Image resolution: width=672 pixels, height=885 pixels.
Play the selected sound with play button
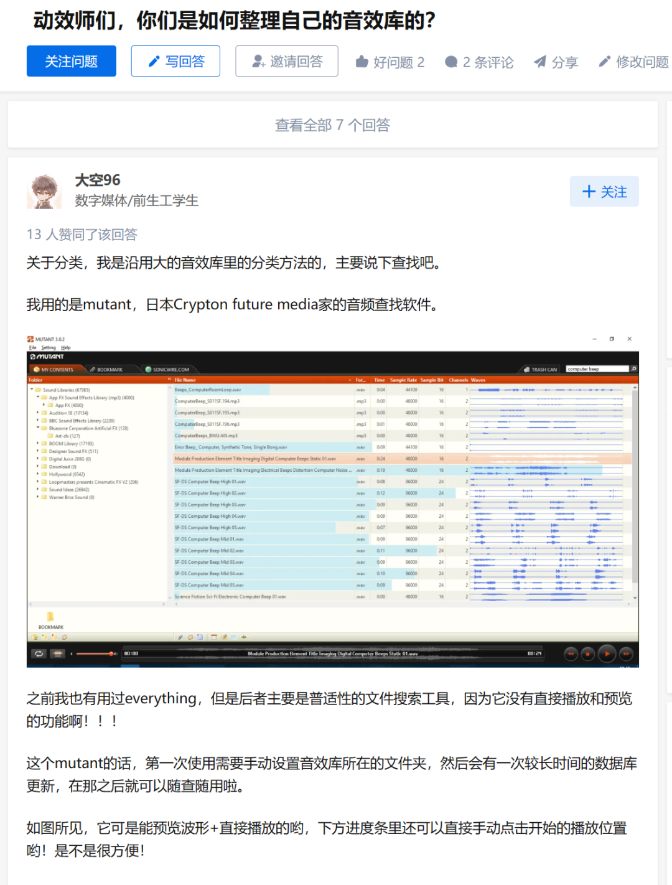pos(607,653)
